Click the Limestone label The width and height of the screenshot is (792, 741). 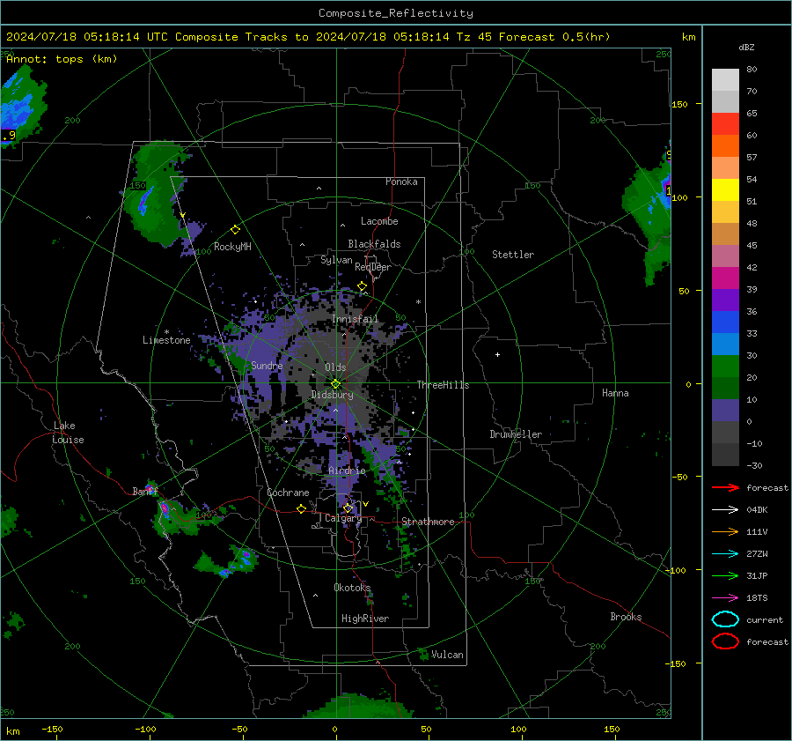coord(166,340)
